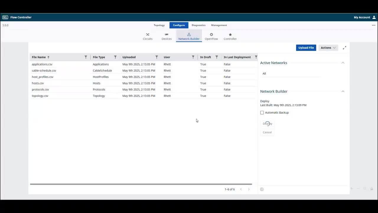Click the File Name column filter icon
This screenshot has width=378, height=213.
tap(86, 57)
